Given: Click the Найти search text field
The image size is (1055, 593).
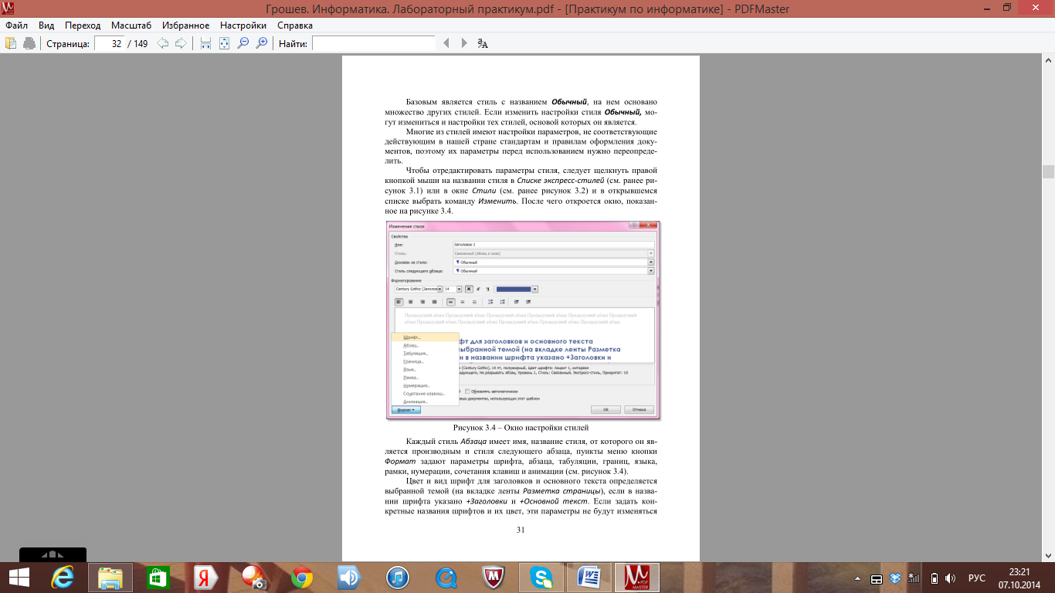Looking at the screenshot, I should pyautogui.click(x=373, y=43).
